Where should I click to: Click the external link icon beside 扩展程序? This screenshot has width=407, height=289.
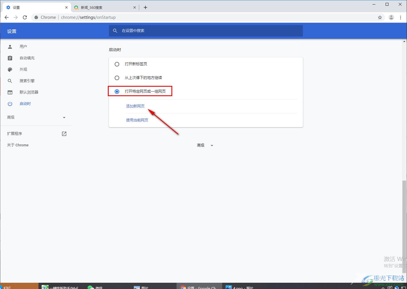point(64,134)
